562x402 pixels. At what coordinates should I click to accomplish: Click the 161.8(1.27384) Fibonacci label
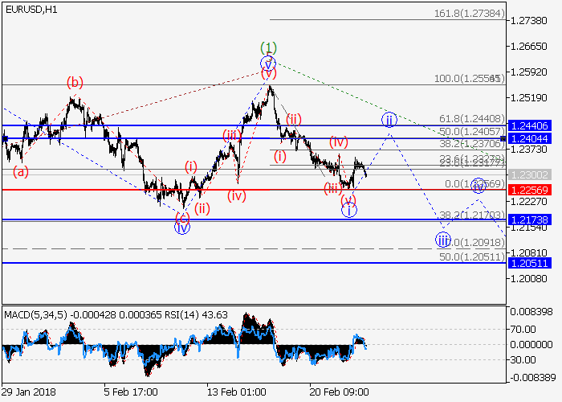click(469, 14)
